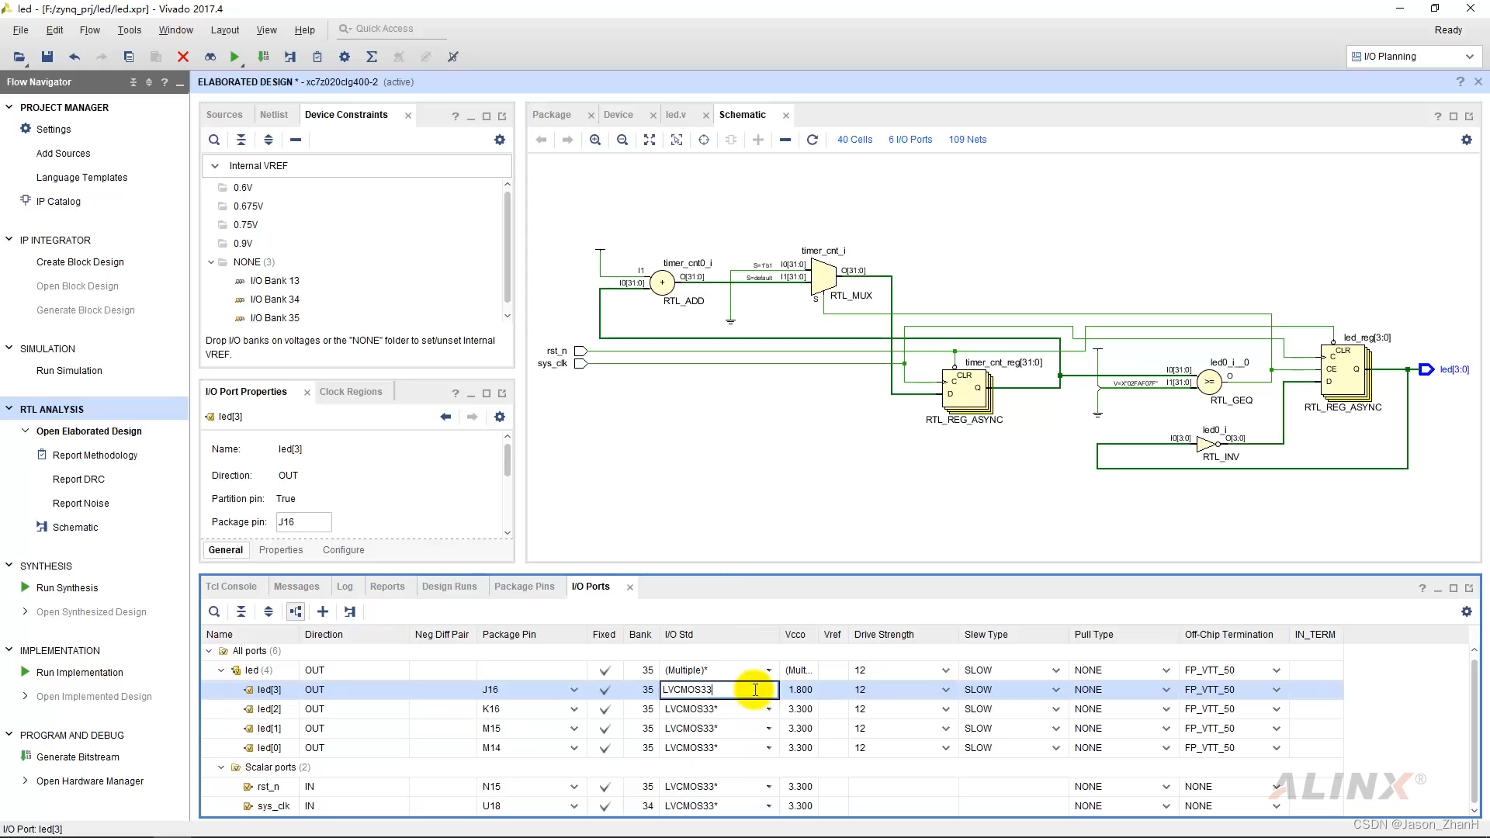
Task: Click the Run Synthesis green arrow toolbar icon
Action: point(234,57)
